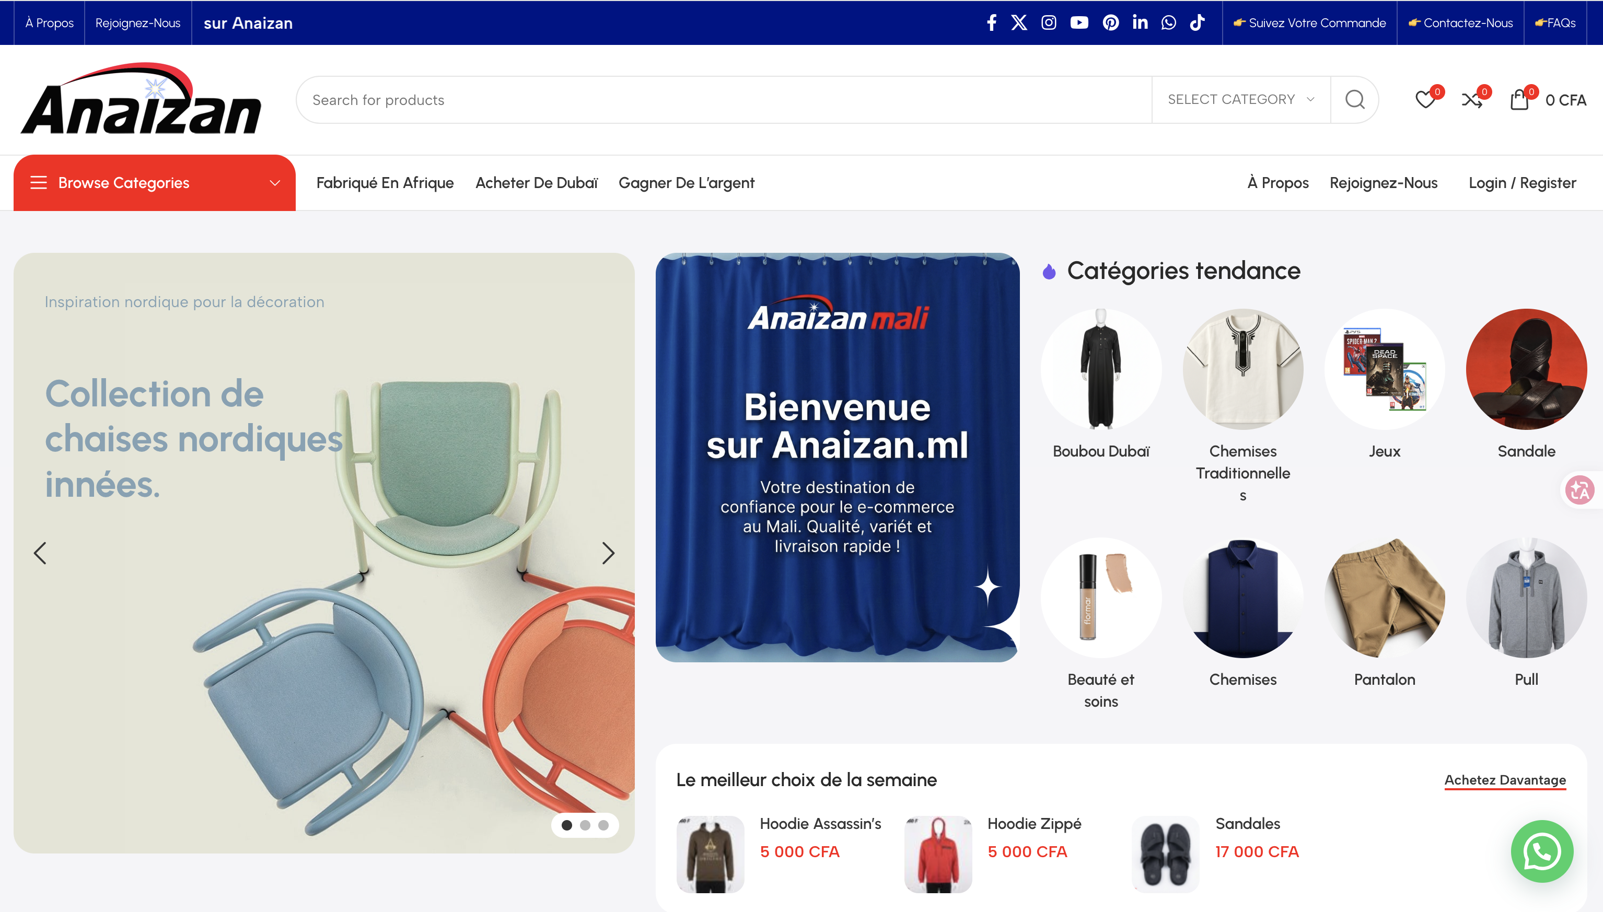The image size is (1603, 912).
Task: Open the Fabriqué En Afrique menu
Action: pyautogui.click(x=385, y=183)
